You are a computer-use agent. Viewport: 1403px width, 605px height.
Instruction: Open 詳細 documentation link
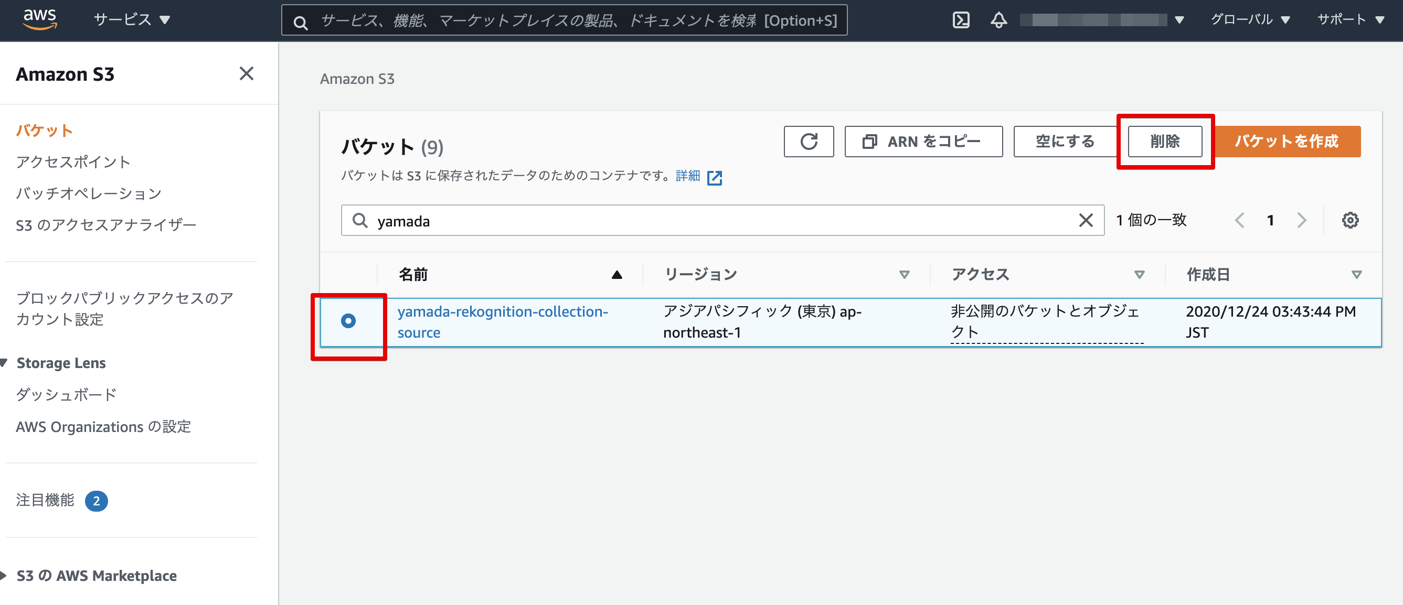coord(688,176)
